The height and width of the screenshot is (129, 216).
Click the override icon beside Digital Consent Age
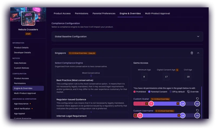click(x=177, y=70)
